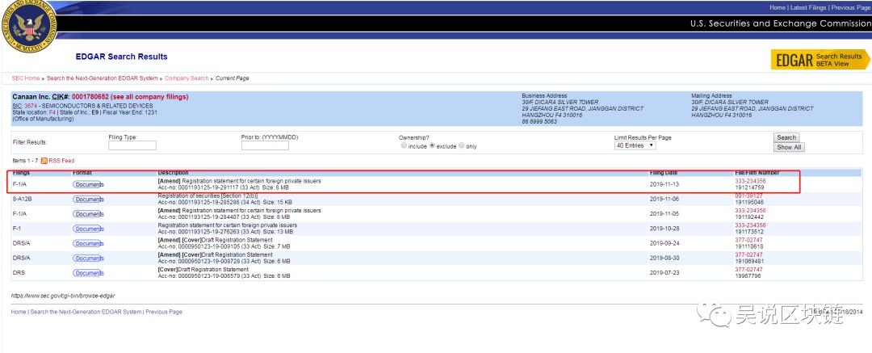Open Documents for F-1 filed 2019-10-28
This screenshot has width=872, height=353.
pyautogui.click(x=88, y=229)
